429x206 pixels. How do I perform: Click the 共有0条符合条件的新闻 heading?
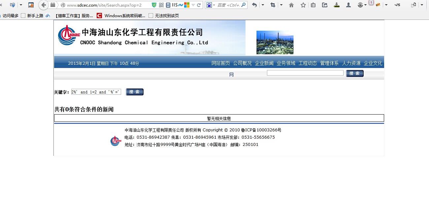tap(84, 109)
